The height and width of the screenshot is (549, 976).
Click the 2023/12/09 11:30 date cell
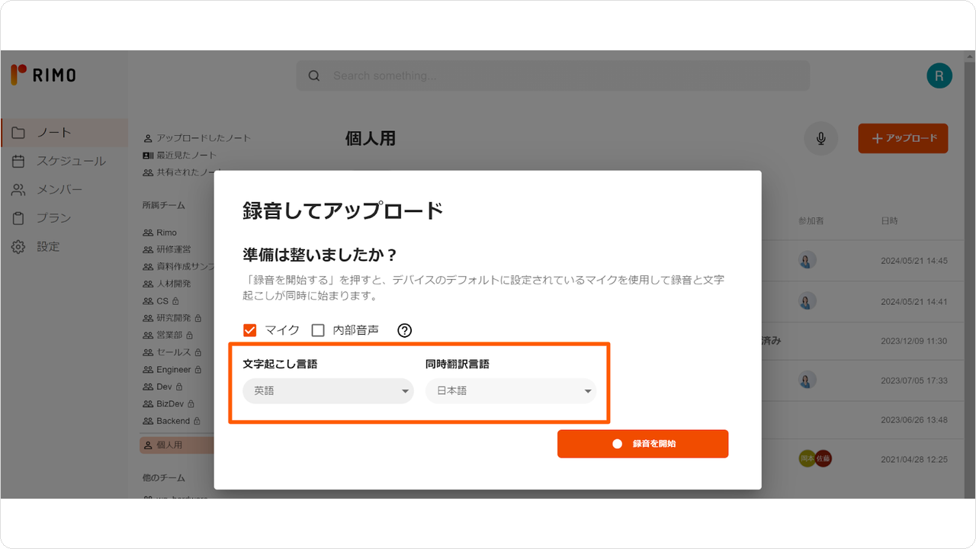click(914, 341)
